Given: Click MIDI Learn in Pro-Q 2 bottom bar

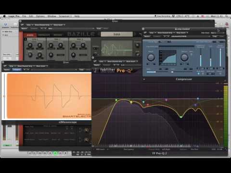Looking at the screenshot, I should click(101, 149).
